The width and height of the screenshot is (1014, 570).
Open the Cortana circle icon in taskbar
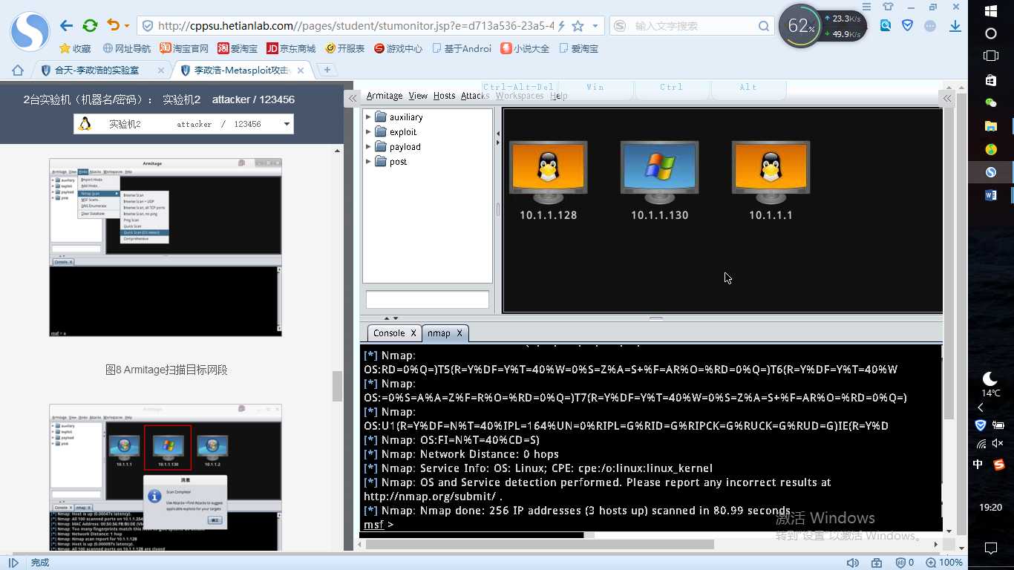(990, 33)
